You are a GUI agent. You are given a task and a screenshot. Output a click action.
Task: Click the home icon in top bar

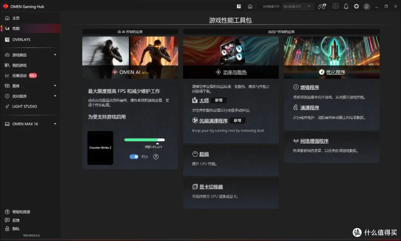click(x=250, y=6)
